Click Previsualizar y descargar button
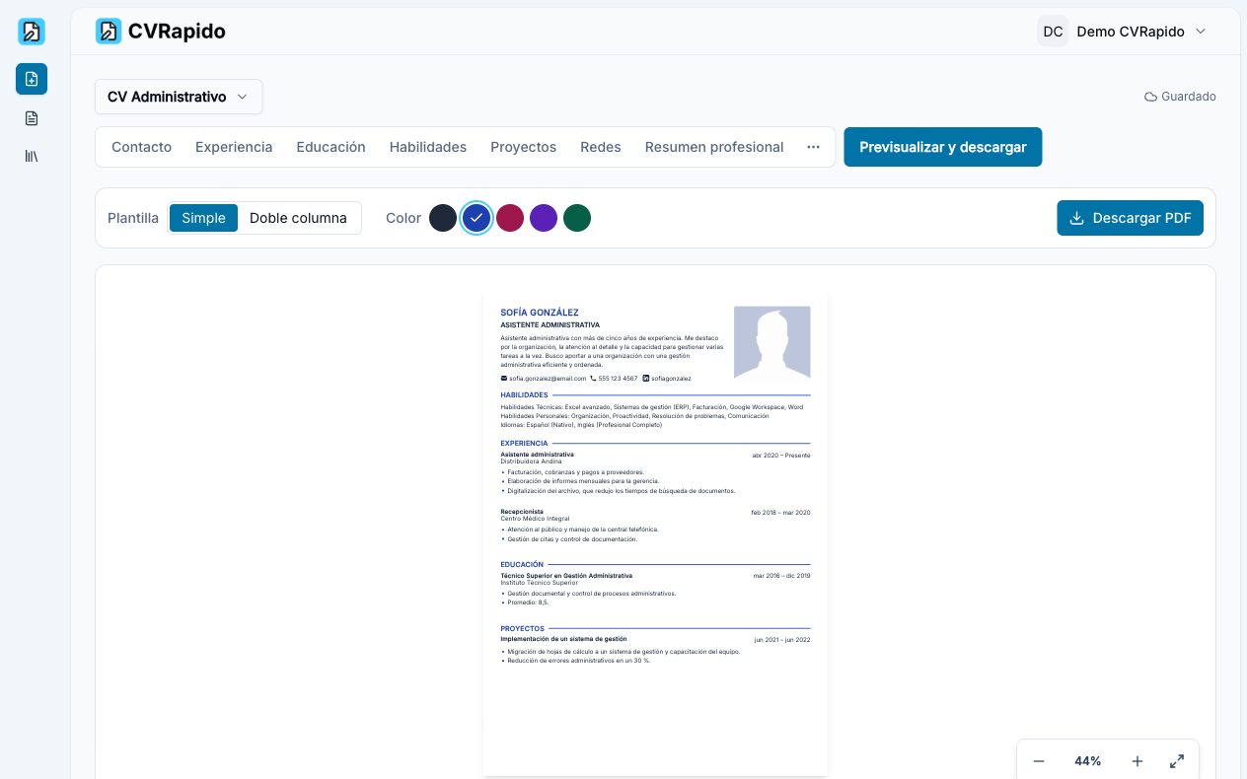Screen dimensions: 1247x779 pos(942,147)
